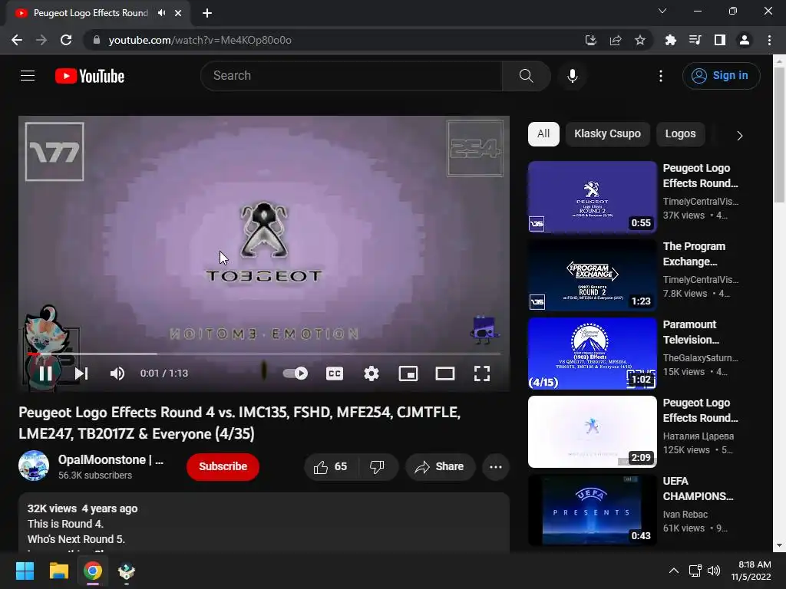Open UEFA CHAMPIONS video title
The width and height of the screenshot is (786, 589).
pos(698,489)
